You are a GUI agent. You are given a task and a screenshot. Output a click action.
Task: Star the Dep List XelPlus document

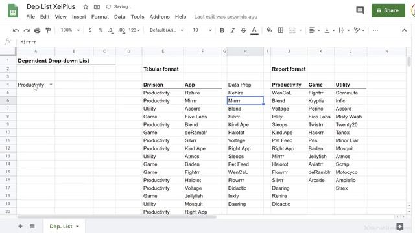point(86,7)
